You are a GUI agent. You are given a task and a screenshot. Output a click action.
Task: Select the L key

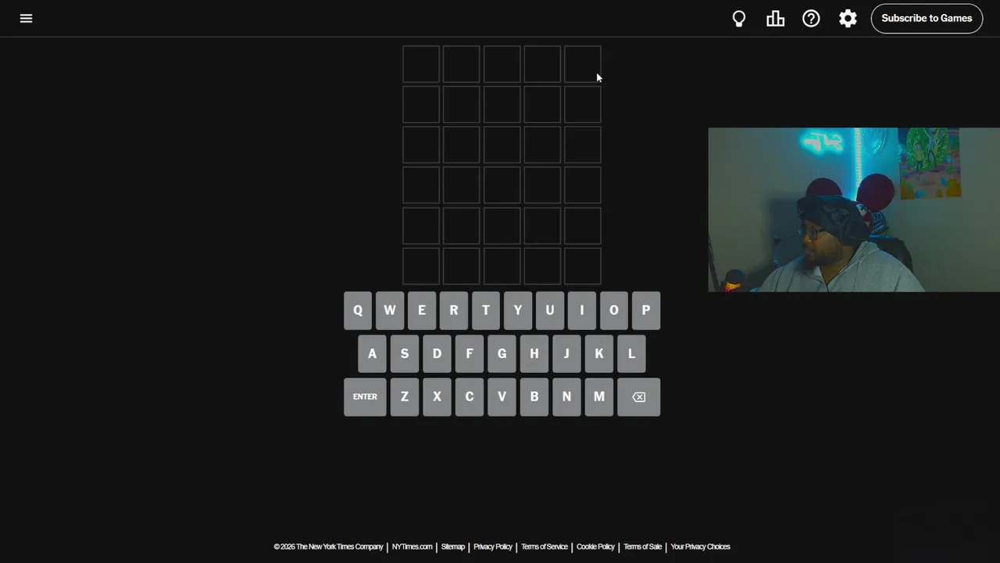[x=631, y=353]
